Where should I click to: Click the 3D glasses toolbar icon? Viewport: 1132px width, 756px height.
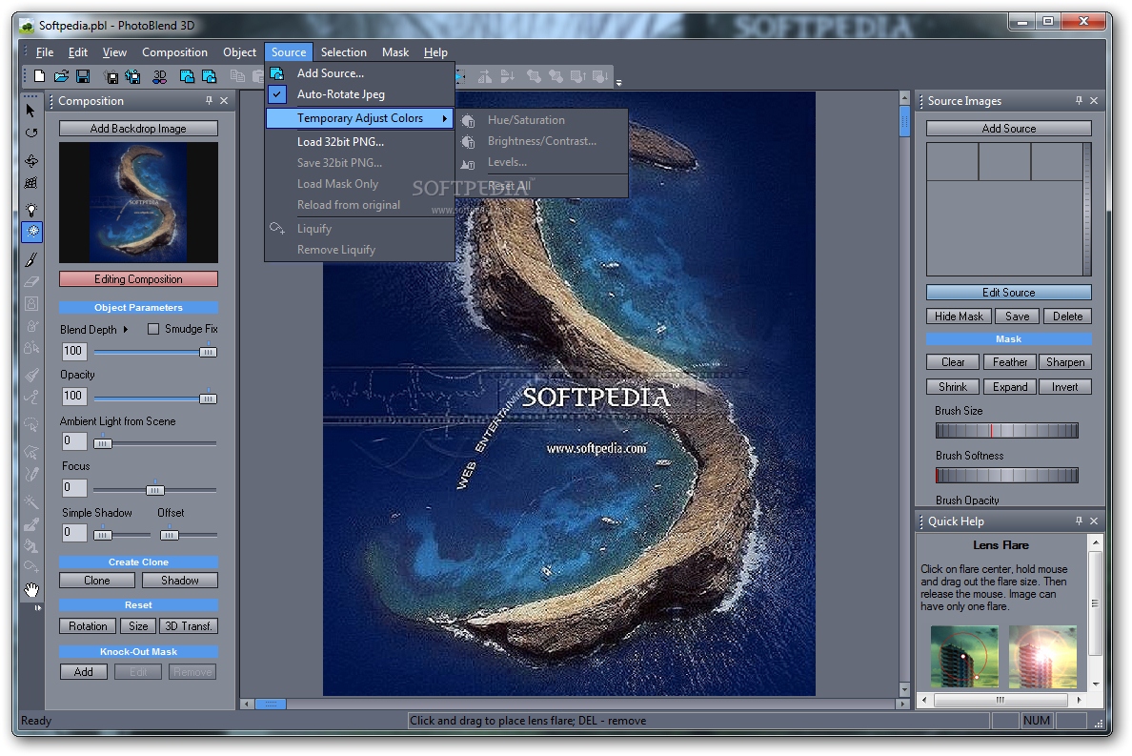click(x=159, y=76)
